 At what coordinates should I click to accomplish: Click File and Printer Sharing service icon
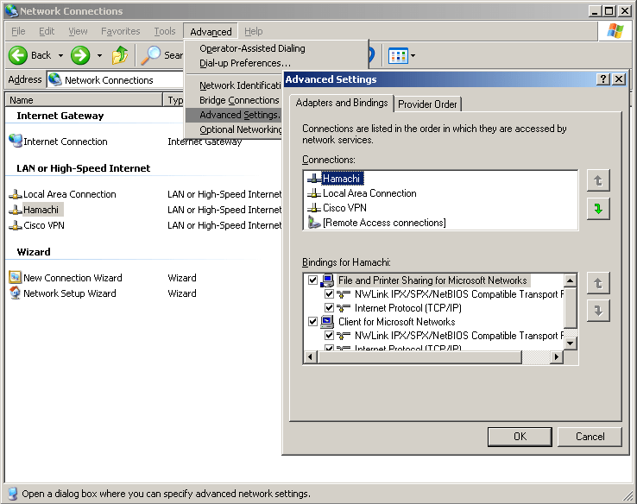[x=327, y=280]
